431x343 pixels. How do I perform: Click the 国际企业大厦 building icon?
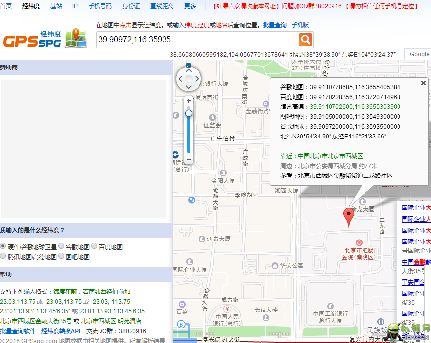[x=189, y=262]
